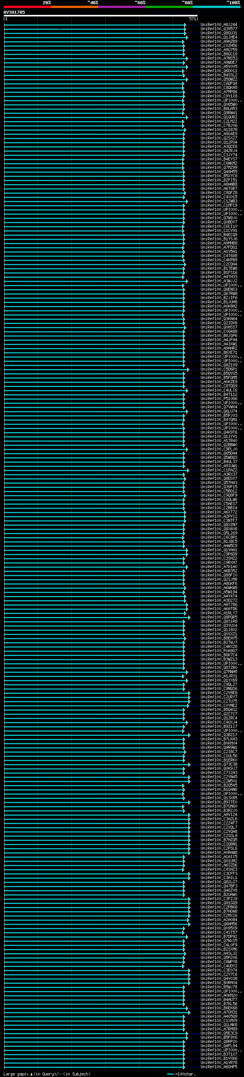Select hit label UniRef100_Q8ENS3

click(218, 289)
